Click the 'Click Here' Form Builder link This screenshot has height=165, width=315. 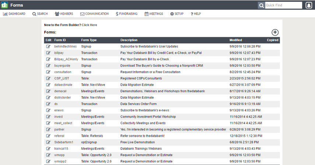pos(90,25)
